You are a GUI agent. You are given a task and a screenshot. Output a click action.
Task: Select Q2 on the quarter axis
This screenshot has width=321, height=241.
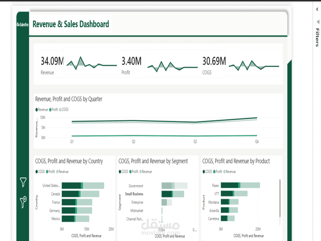(134, 142)
